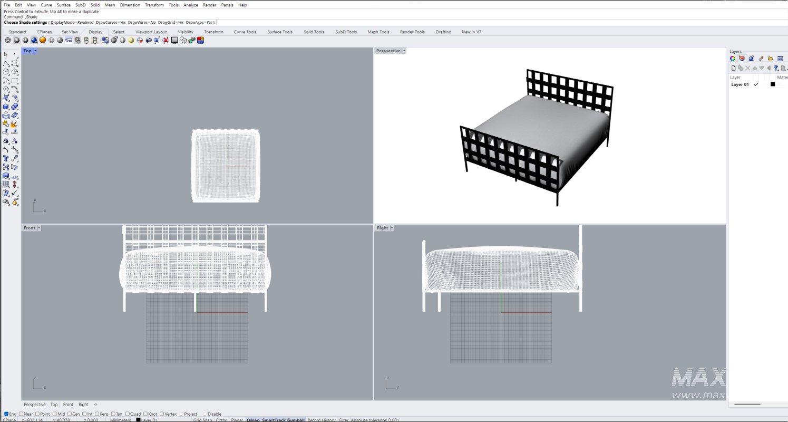
Task: Open the Render menu
Action: 209,5
